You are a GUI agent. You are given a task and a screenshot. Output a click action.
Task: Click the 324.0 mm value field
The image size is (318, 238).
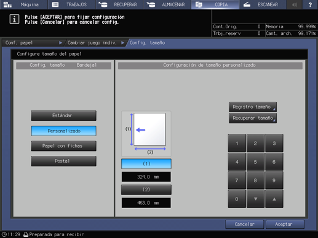146,177
